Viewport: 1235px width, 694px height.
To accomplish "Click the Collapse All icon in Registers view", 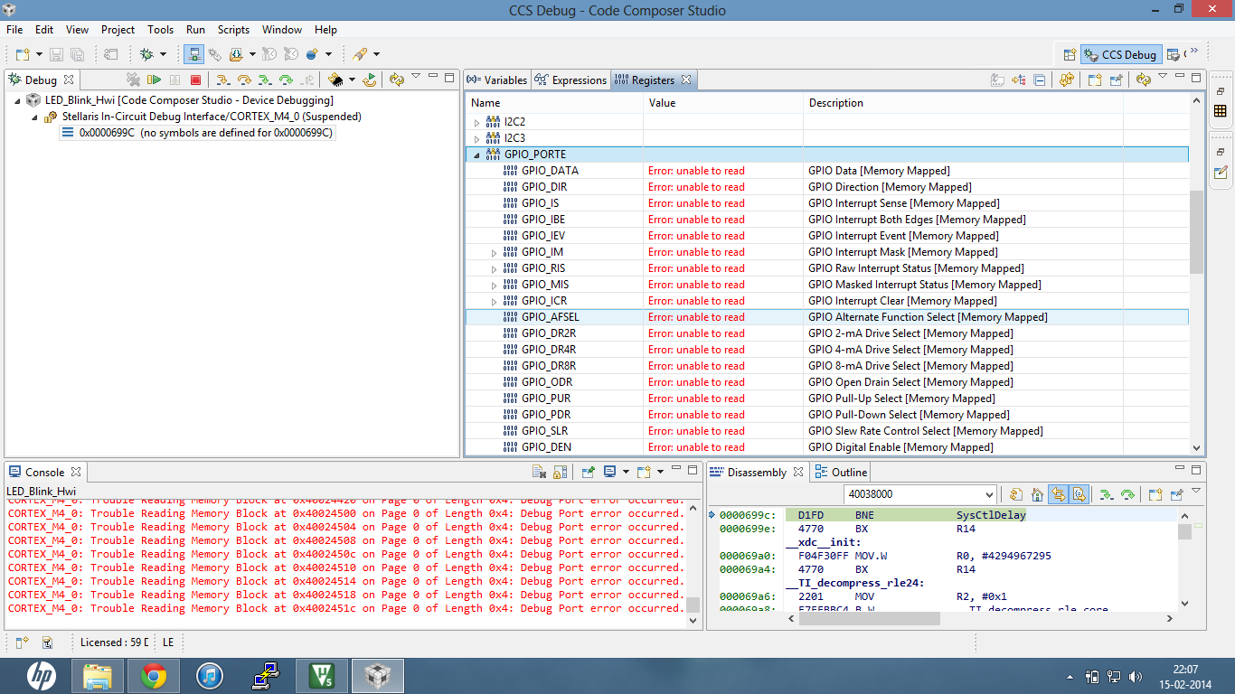I will click(1040, 80).
